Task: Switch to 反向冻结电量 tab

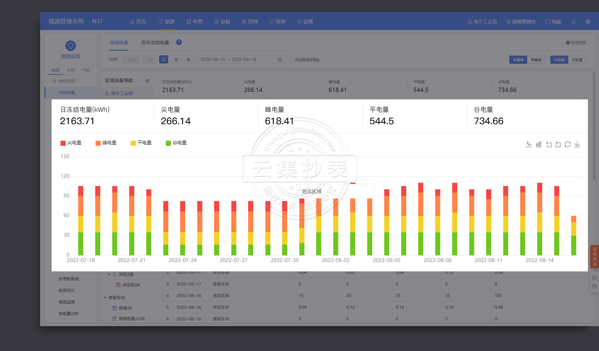Action: click(x=155, y=43)
